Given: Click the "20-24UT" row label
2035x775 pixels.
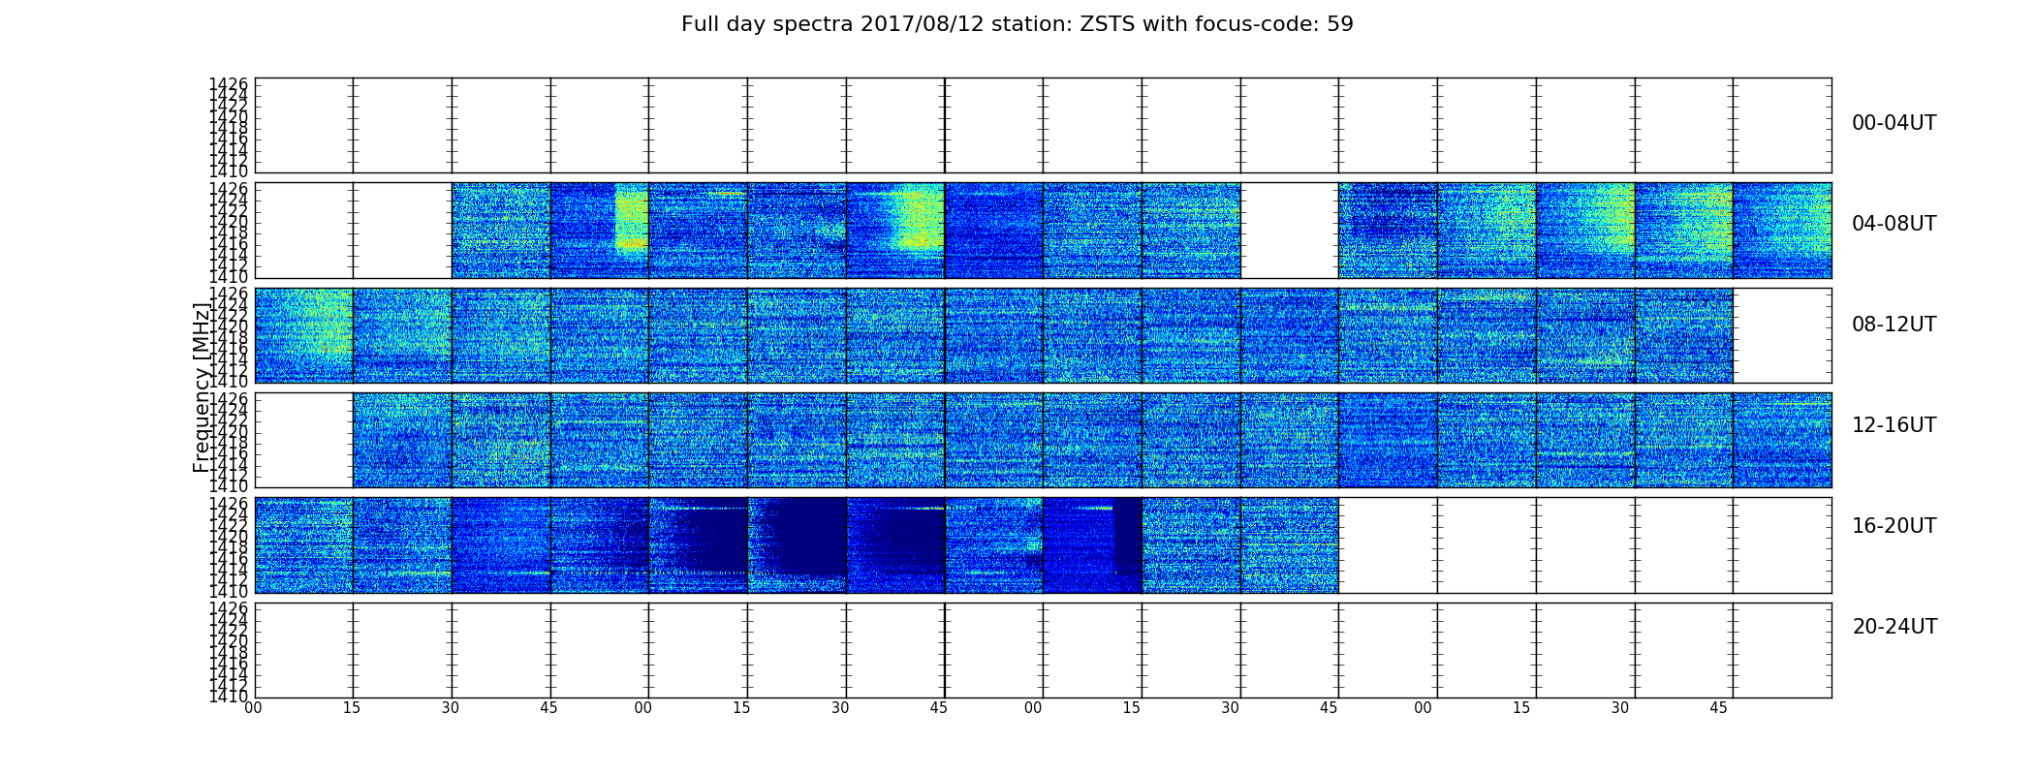Looking at the screenshot, I should click(x=1894, y=627).
